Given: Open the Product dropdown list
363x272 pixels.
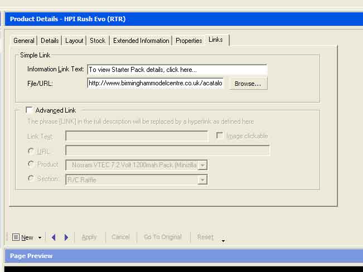Looking at the screenshot, I should click(203, 165).
